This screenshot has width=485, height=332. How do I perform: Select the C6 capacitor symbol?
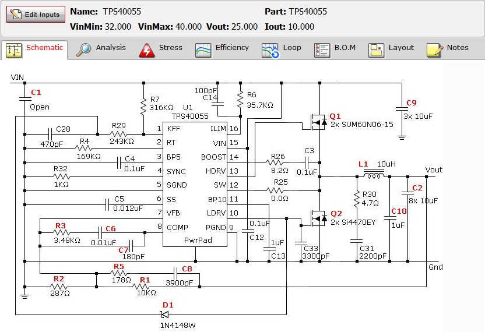(100, 232)
